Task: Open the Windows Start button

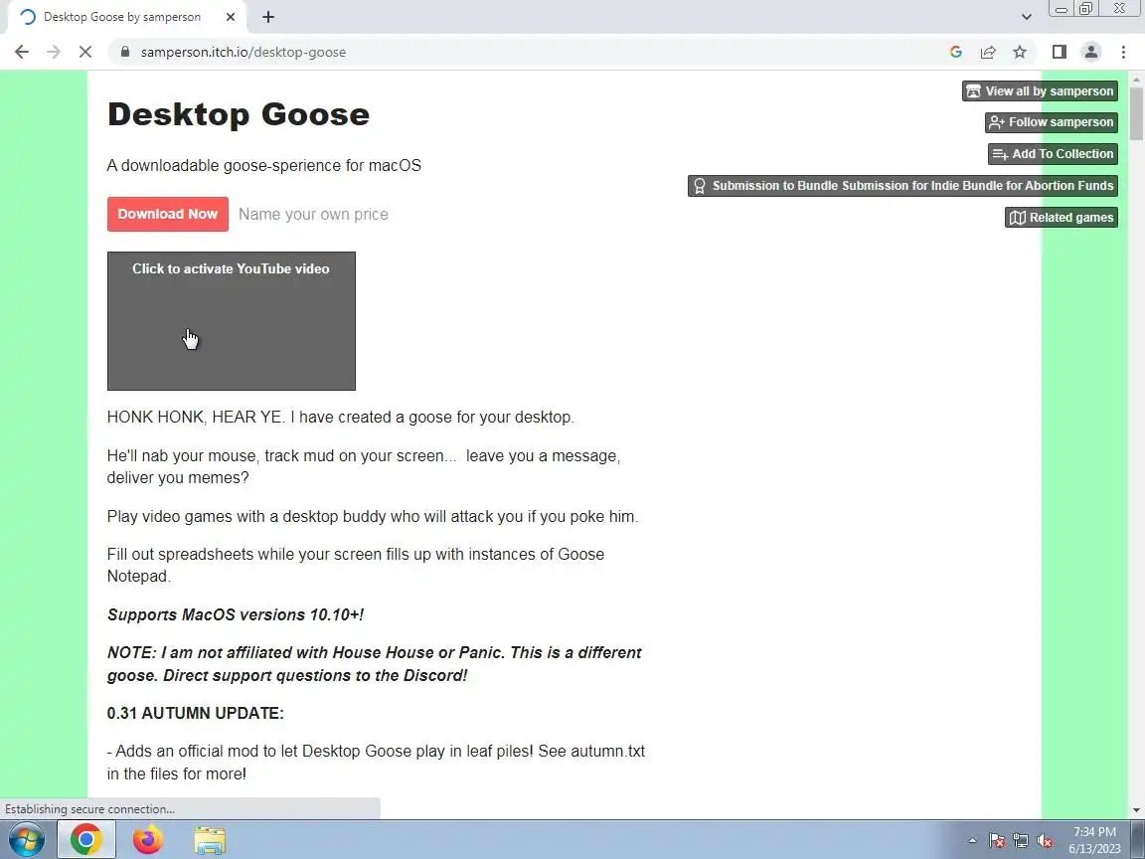Action: coord(26,840)
